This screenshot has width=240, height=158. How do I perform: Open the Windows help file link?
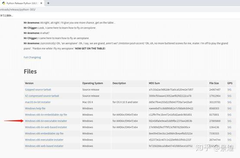tap(35, 109)
